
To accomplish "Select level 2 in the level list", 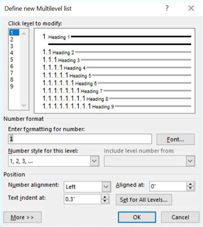I will 12,39.
